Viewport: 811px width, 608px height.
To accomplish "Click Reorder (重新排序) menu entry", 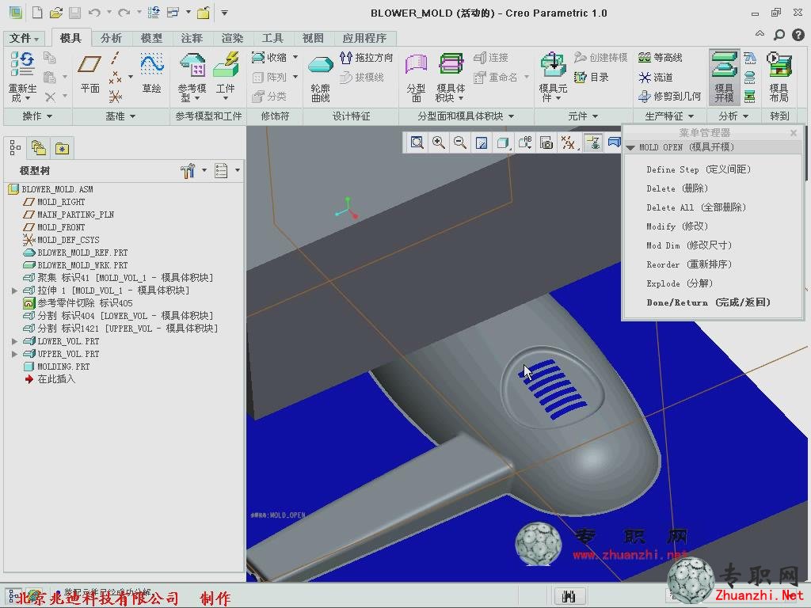I will pyautogui.click(x=689, y=264).
